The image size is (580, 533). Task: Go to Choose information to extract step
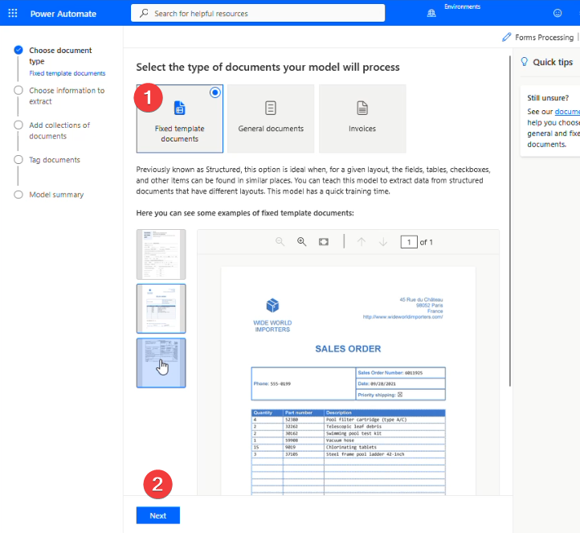(67, 96)
